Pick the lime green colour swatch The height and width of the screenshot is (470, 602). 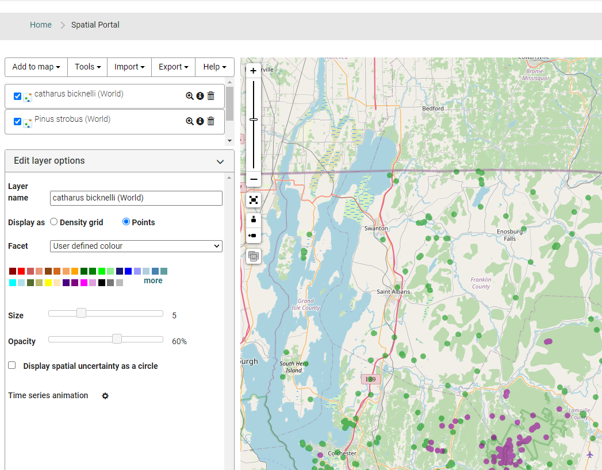tap(101, 271)
